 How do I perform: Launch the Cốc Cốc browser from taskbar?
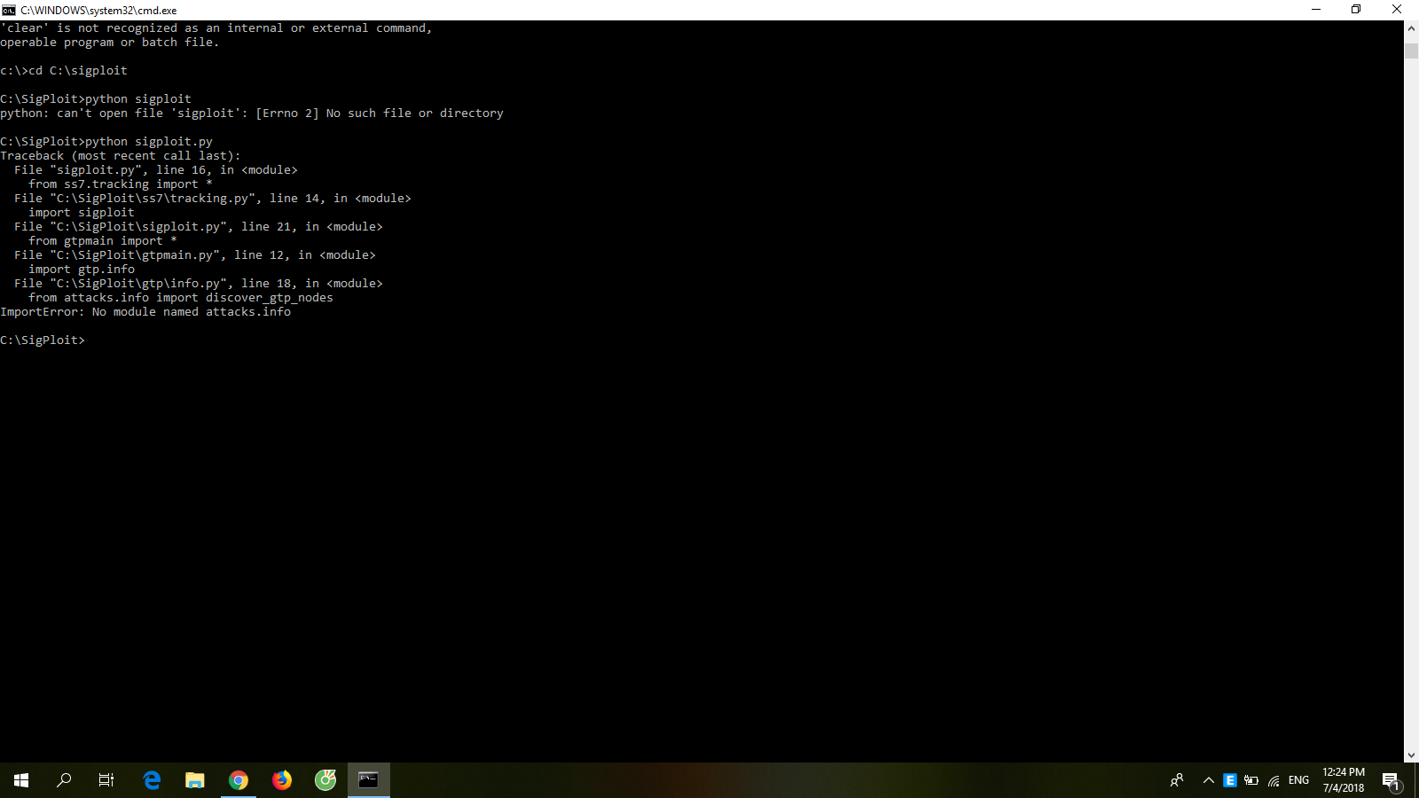pyautogui.click(x=325, y=780)
